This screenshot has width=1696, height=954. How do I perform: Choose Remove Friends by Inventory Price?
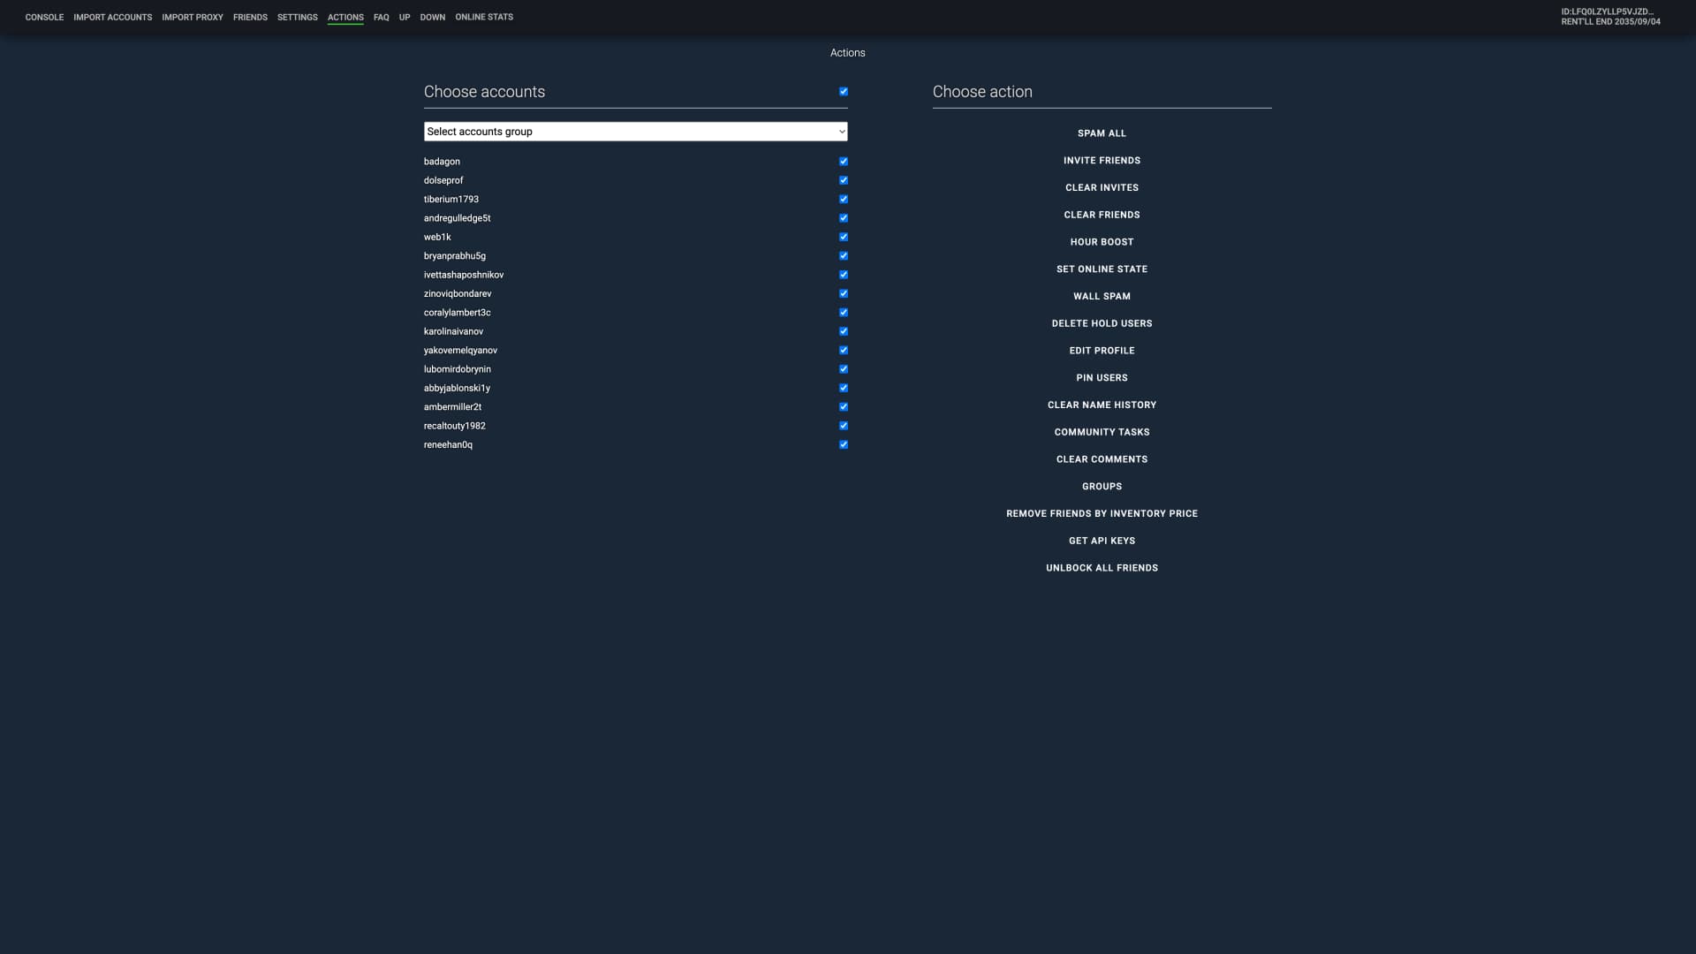1102,514
